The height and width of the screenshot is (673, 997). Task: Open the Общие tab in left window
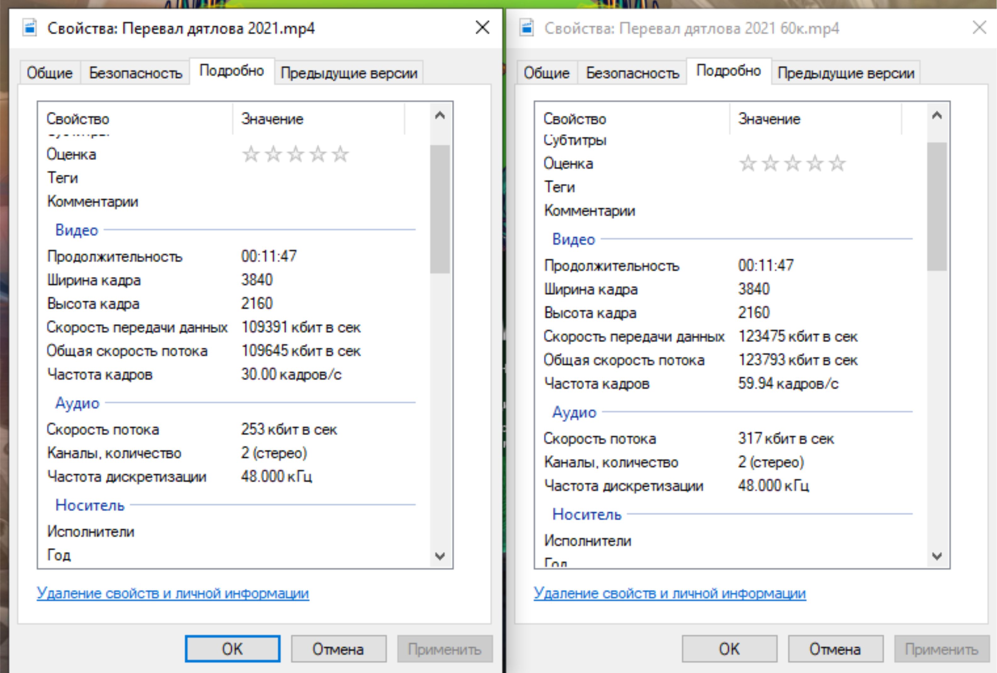click(x=49, y=73)
